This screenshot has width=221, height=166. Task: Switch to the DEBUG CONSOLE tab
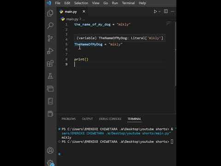[110, 119]
